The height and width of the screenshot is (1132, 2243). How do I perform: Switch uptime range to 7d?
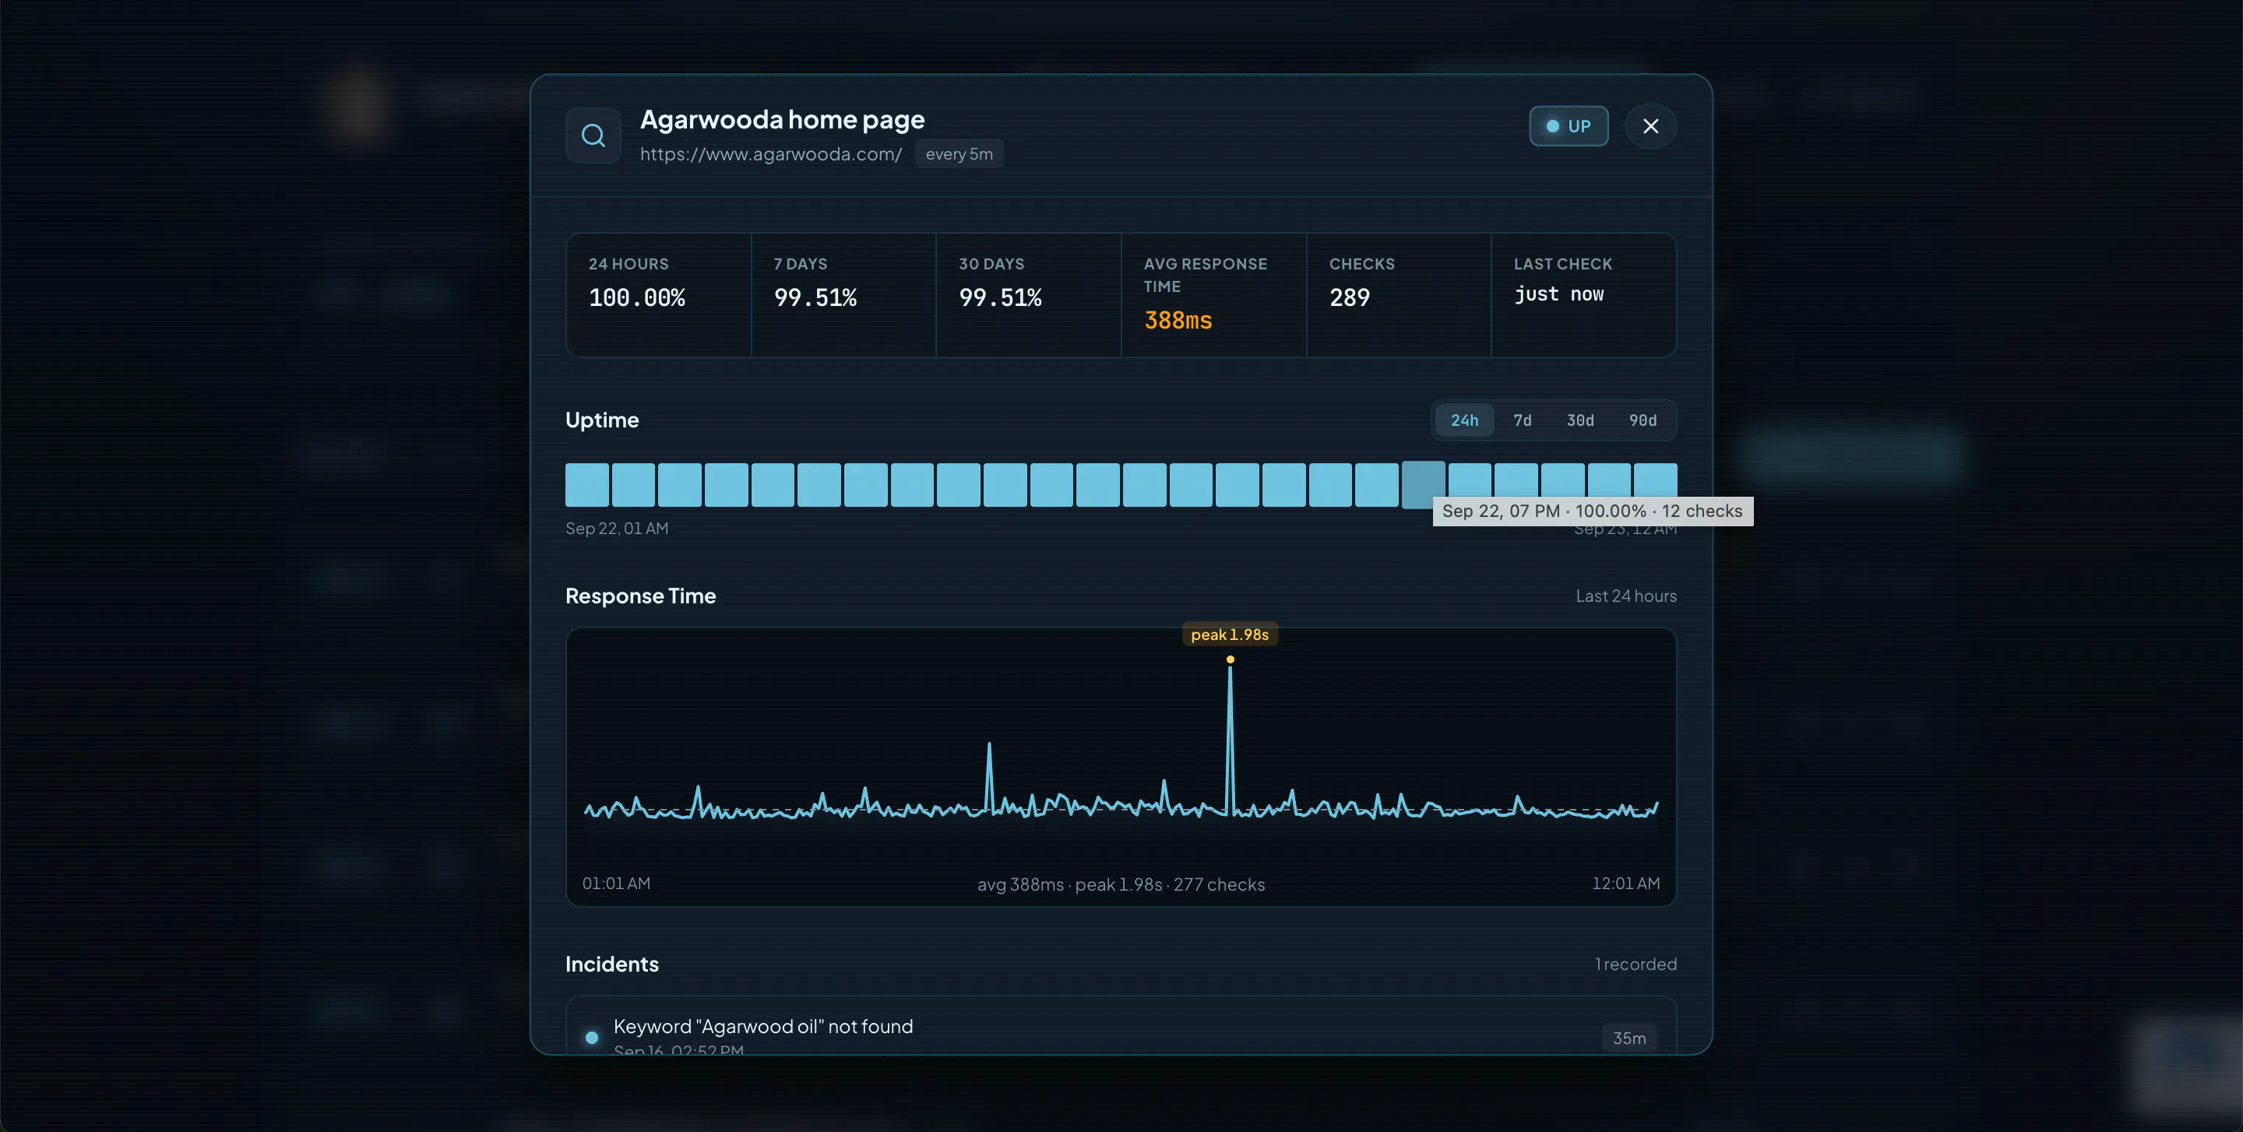coord(1522,420)
